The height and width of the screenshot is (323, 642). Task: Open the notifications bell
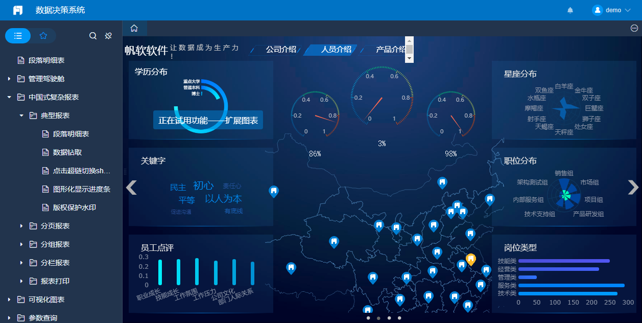pyautogui.click(x=570, y=10)
